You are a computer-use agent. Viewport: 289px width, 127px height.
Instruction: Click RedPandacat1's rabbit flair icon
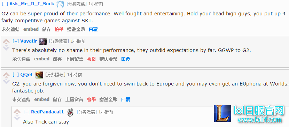point(70,112)
